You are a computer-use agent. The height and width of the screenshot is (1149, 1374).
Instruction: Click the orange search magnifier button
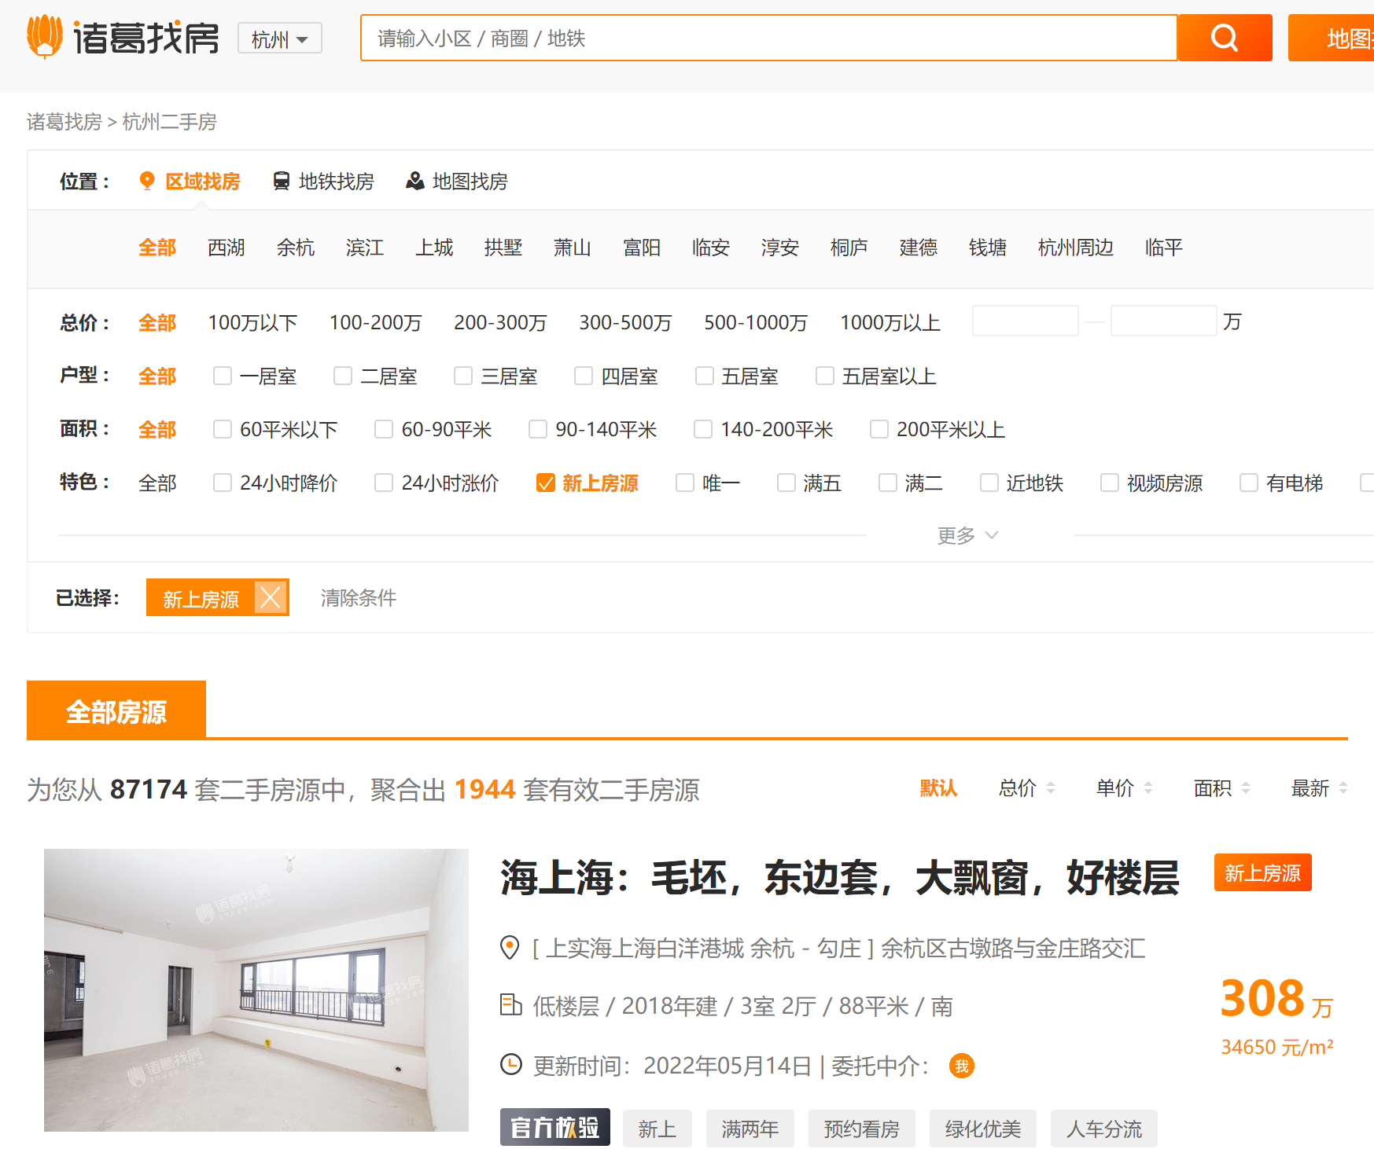click(1225, 38)
